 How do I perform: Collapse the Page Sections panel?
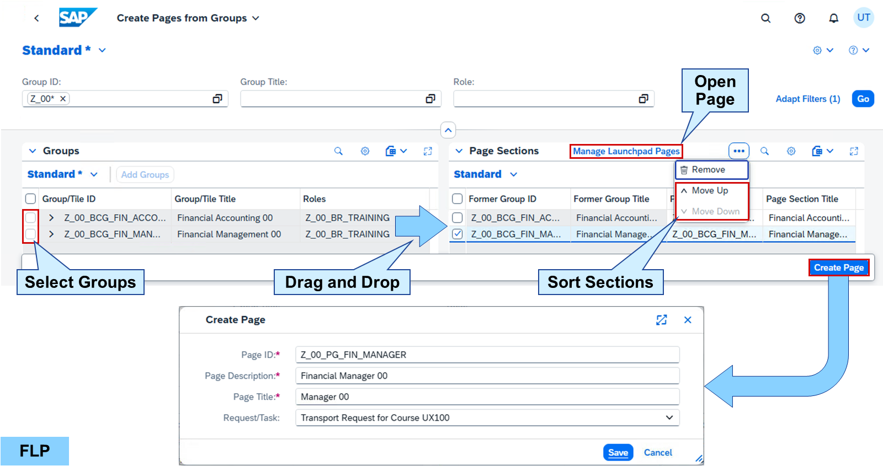point(459,151)
